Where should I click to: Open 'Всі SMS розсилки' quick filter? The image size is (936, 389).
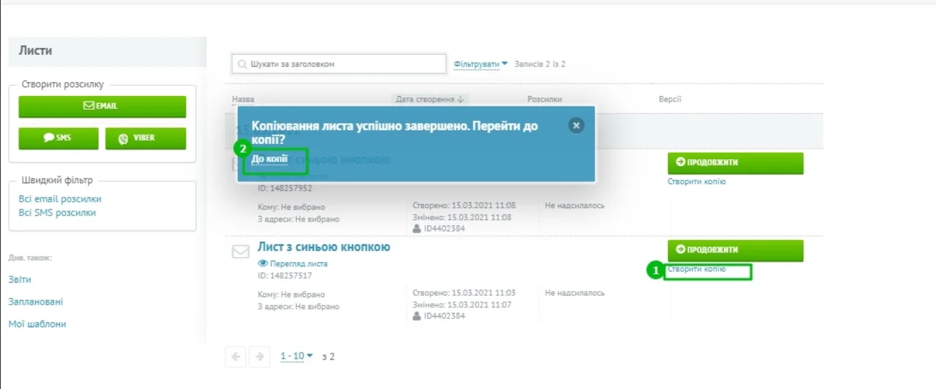57,213
